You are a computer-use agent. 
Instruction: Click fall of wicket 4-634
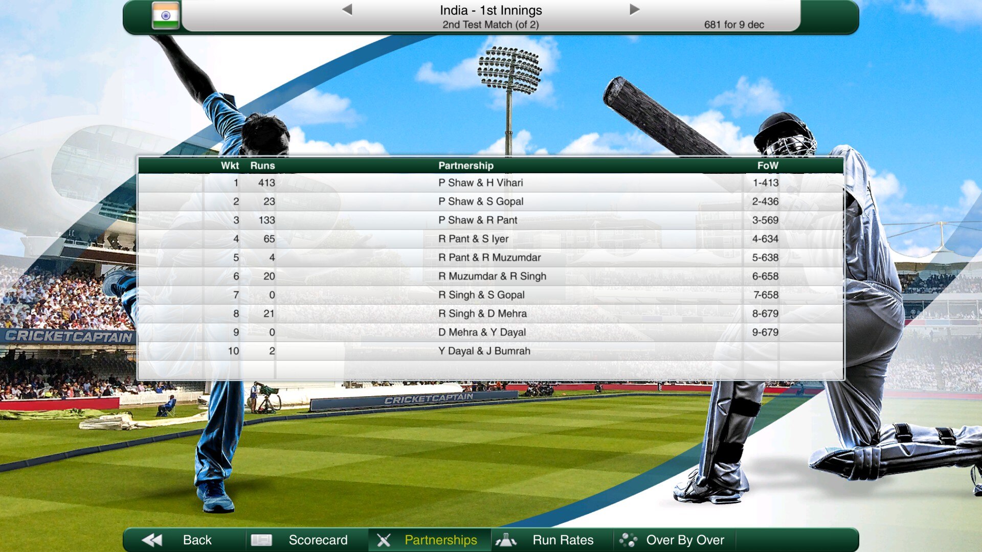click(x=765, y=239)
